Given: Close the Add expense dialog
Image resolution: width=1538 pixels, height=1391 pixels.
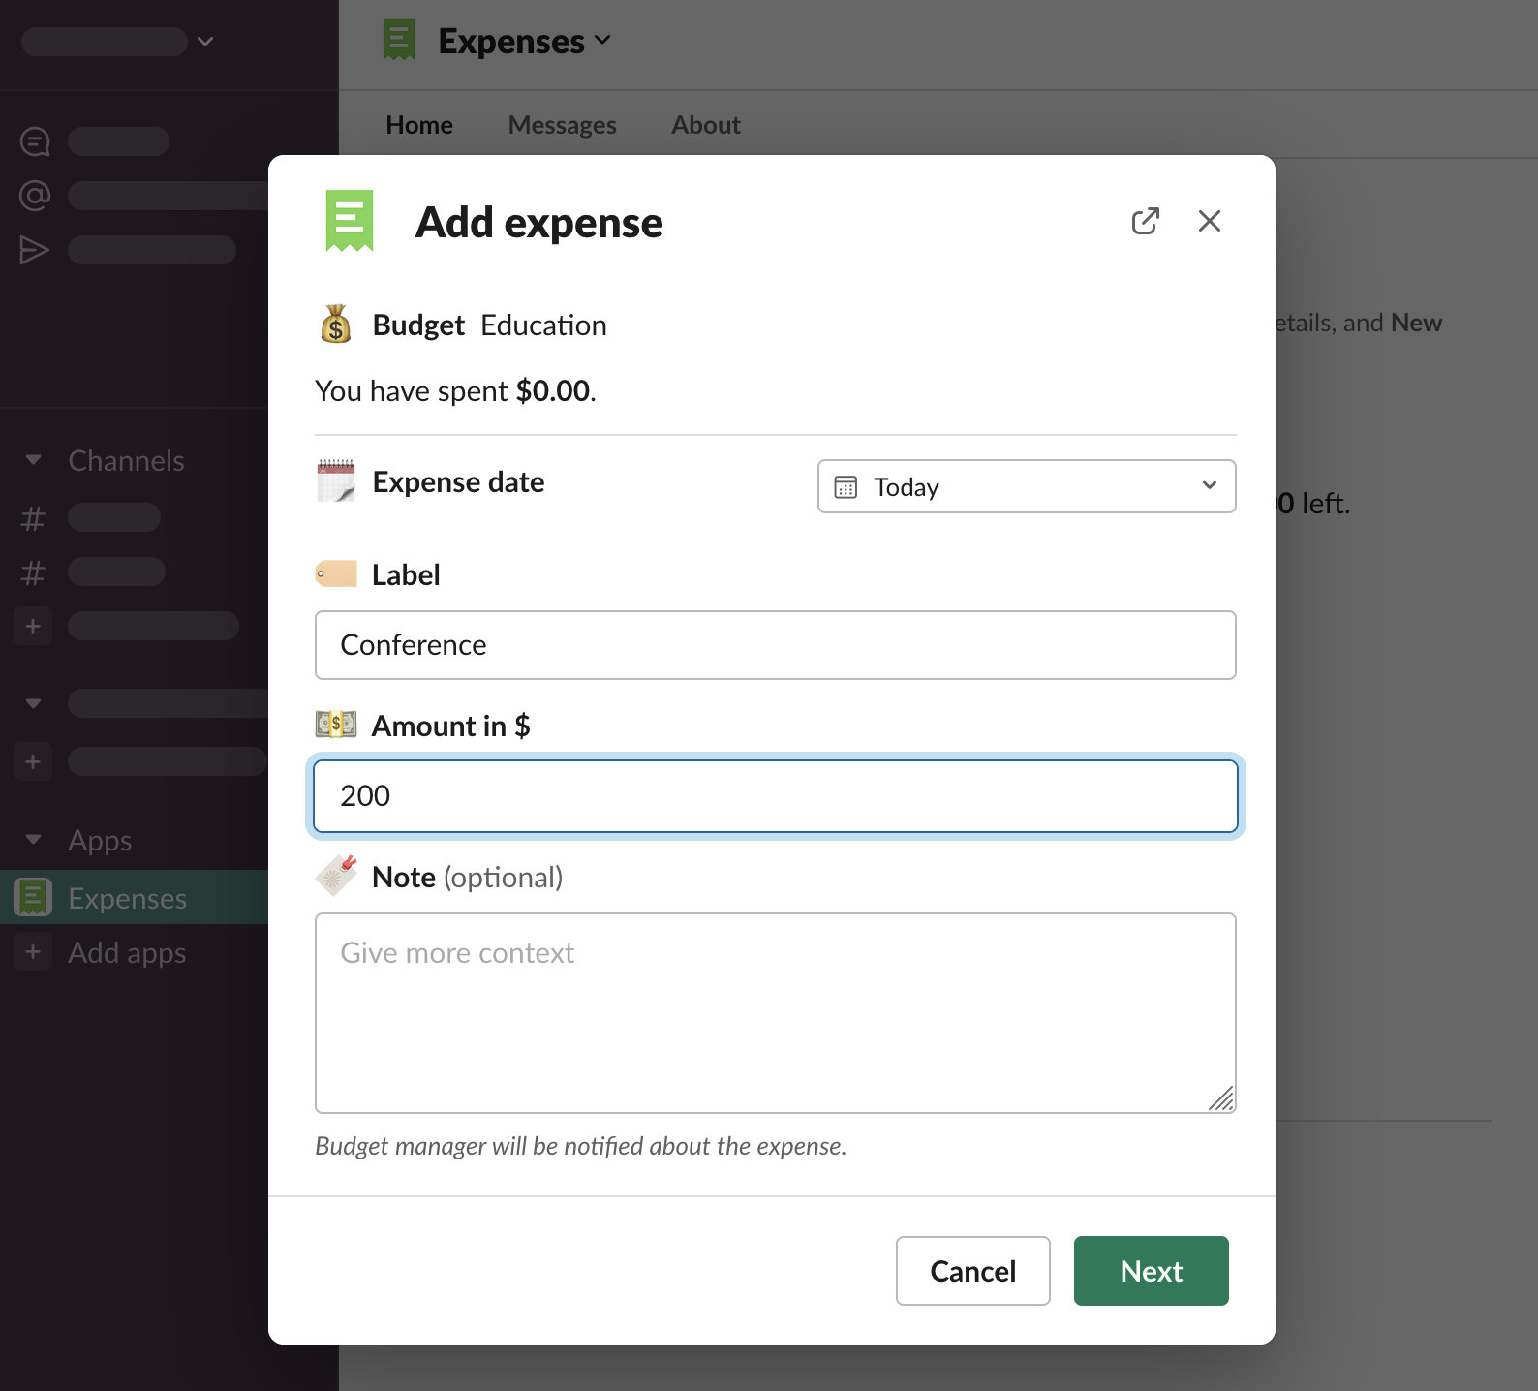Looking at the screenshot, I should point(1209,222).
